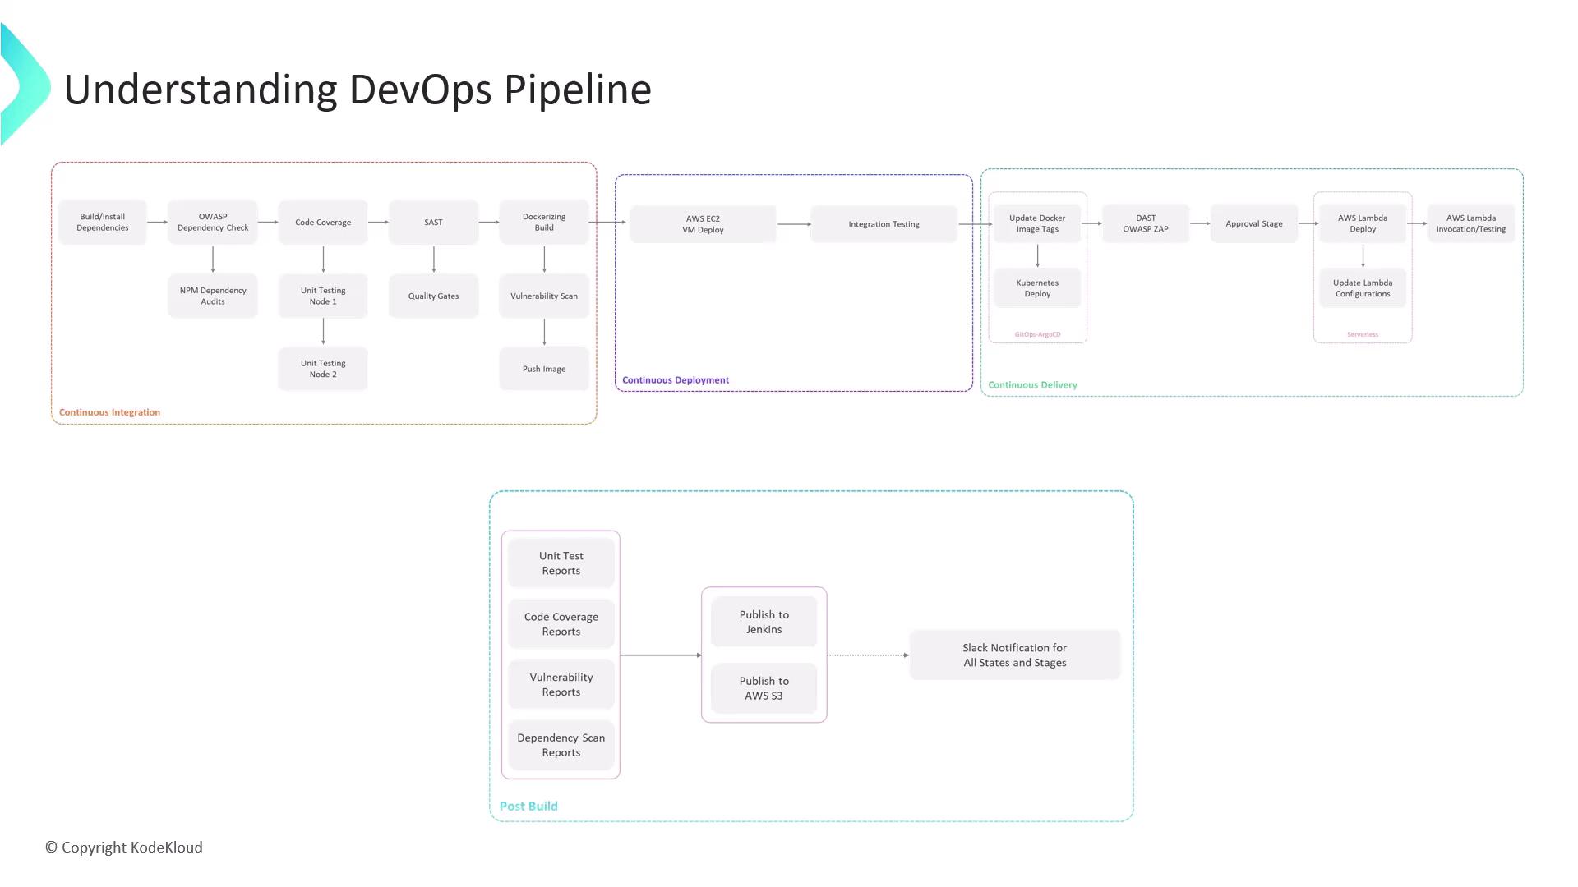The image size is (1578, 887).
Task: Click the AWS EC2 VM Deploy box
Action: [x=703, y=224]
